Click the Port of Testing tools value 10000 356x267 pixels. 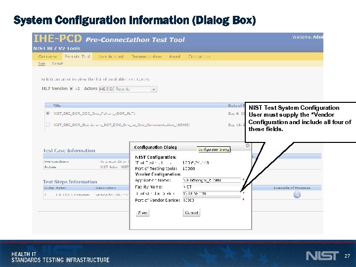189,169
